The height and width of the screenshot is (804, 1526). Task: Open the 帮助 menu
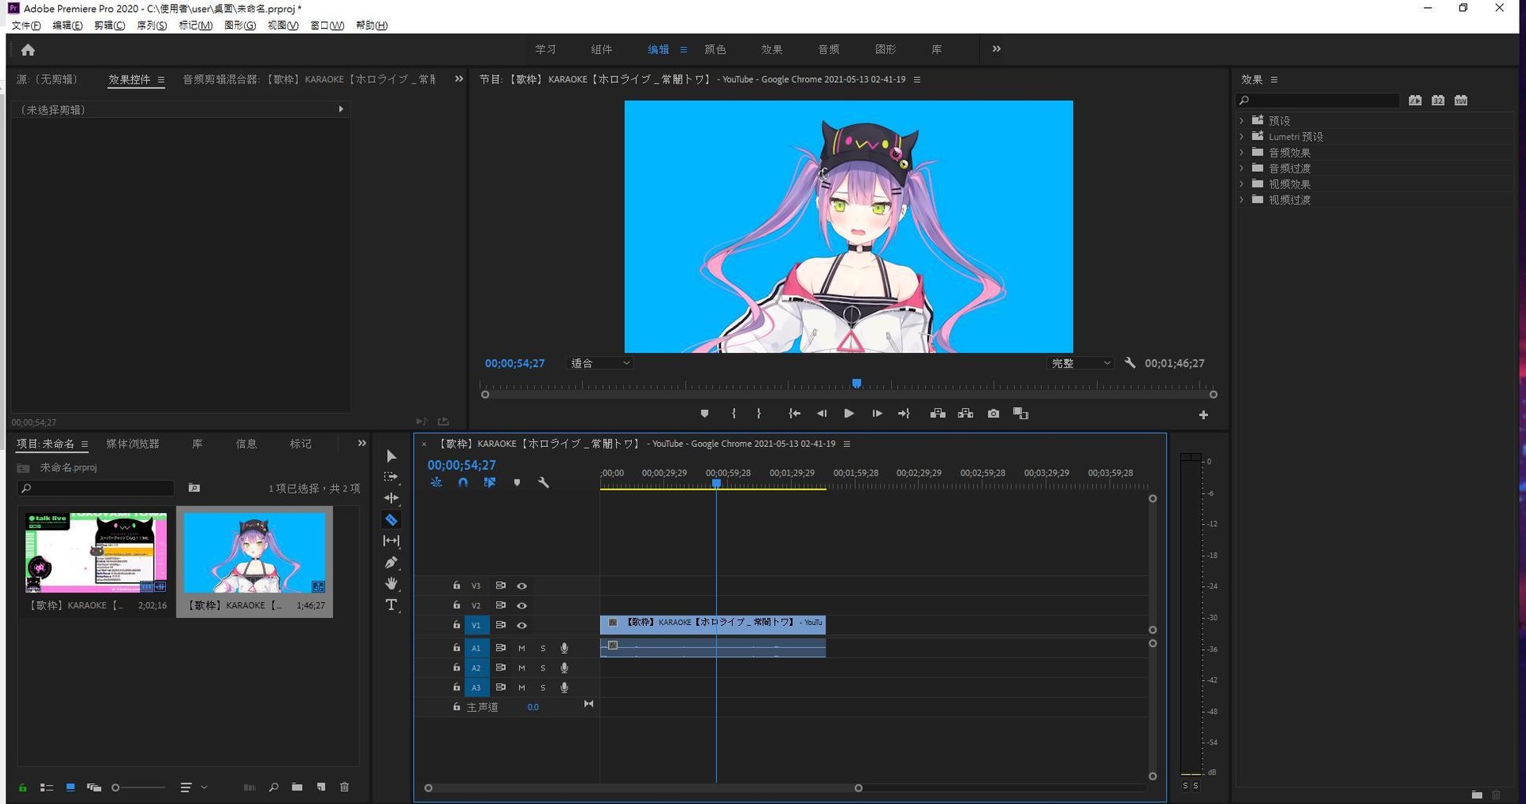(x=371, y=25)
